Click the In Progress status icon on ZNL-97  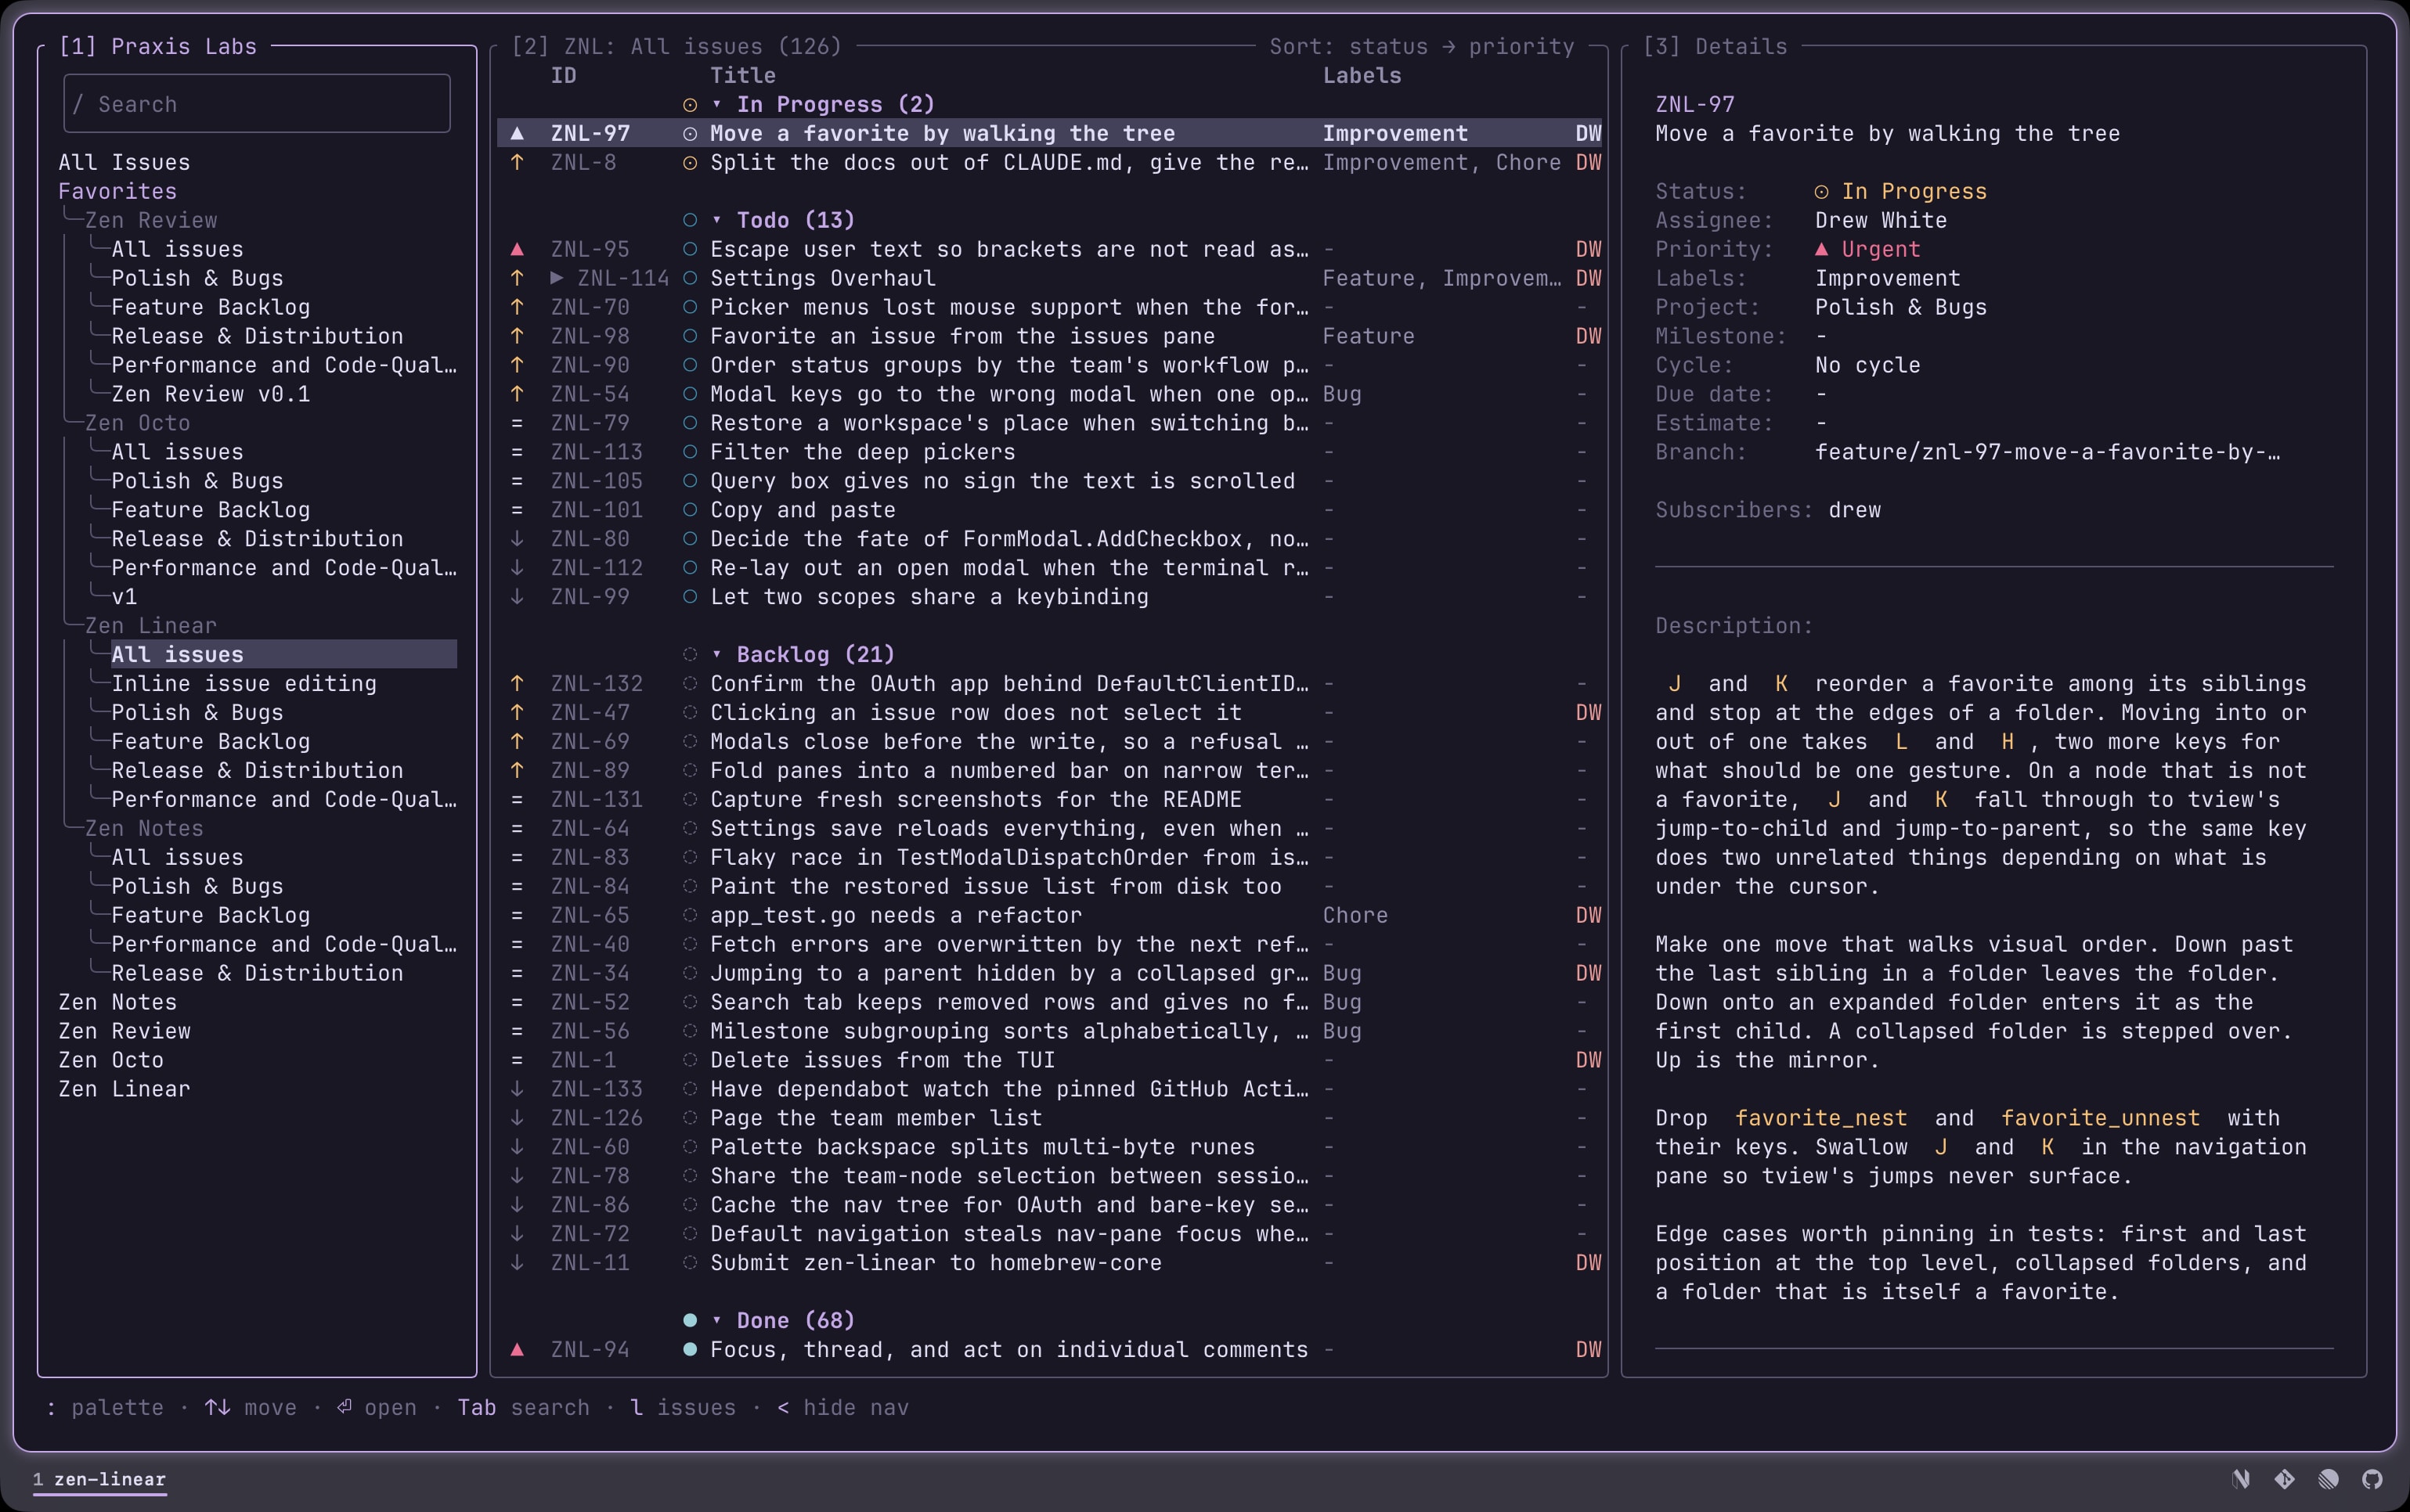pos(689,133)
